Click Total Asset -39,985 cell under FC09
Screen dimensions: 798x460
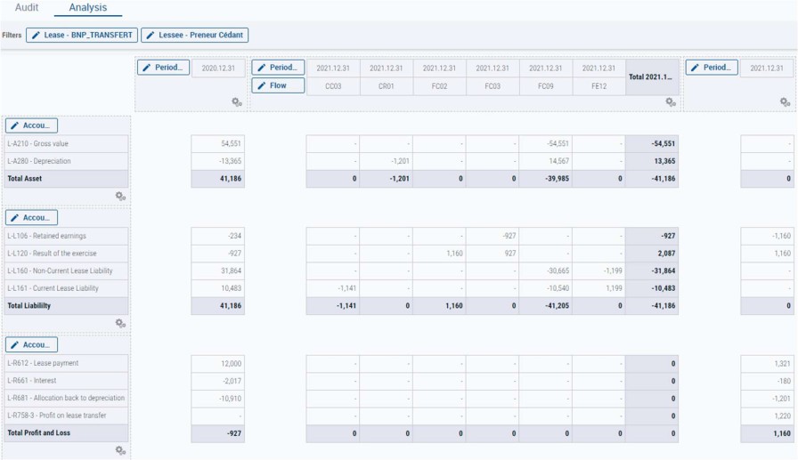(x=546, y=179)
